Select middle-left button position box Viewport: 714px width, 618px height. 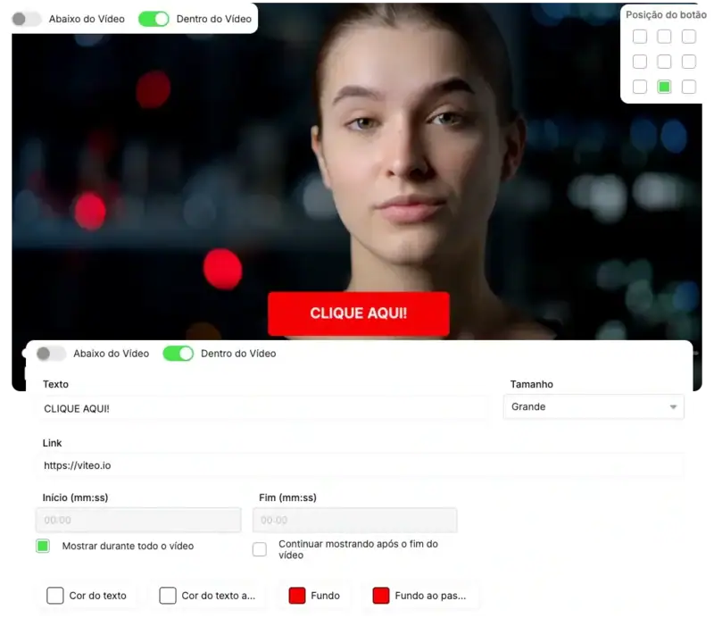[x=640, y=62]
